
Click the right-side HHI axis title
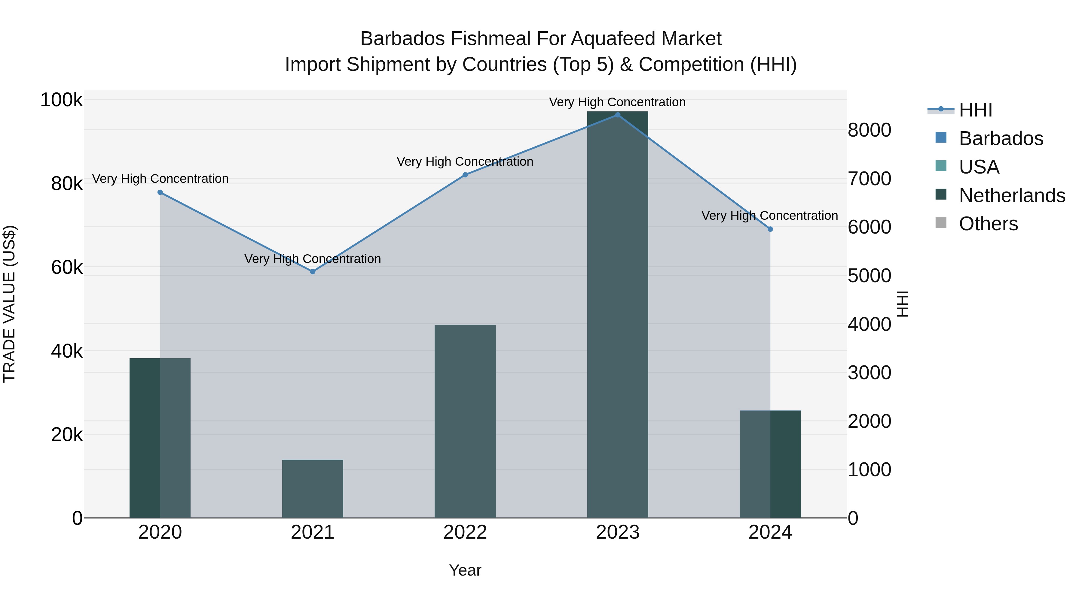(903, 304)
